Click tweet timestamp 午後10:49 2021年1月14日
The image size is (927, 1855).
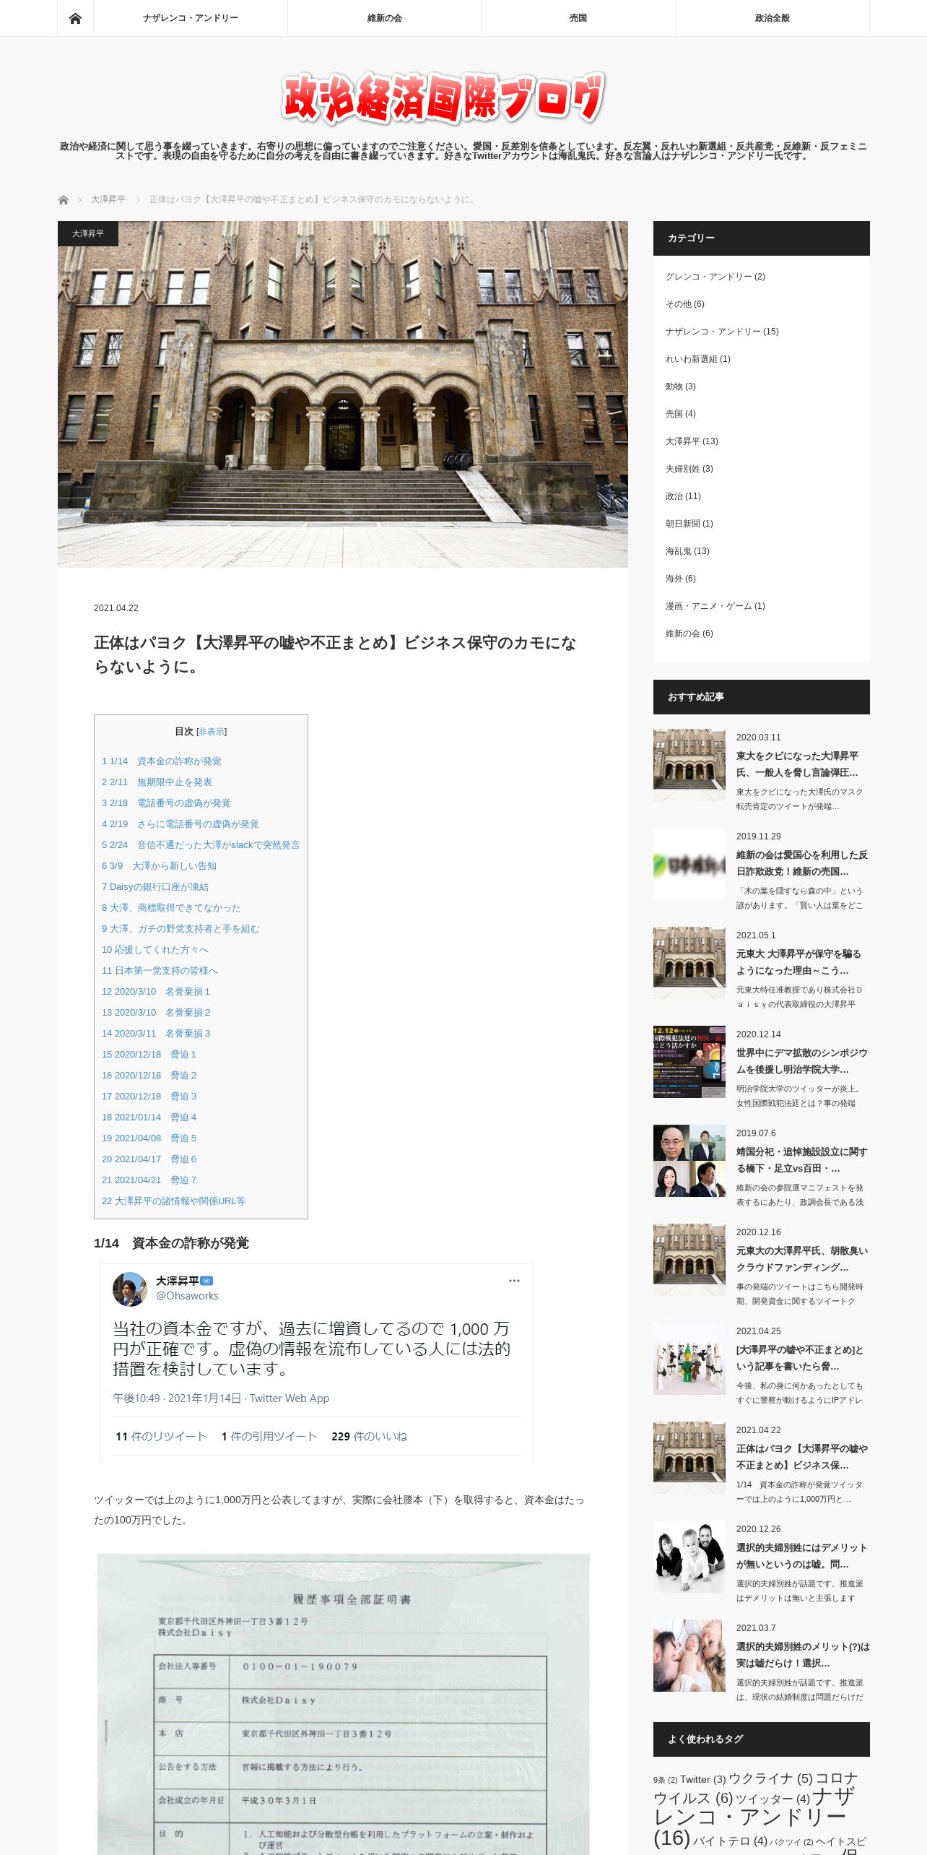coord(177,1398)
